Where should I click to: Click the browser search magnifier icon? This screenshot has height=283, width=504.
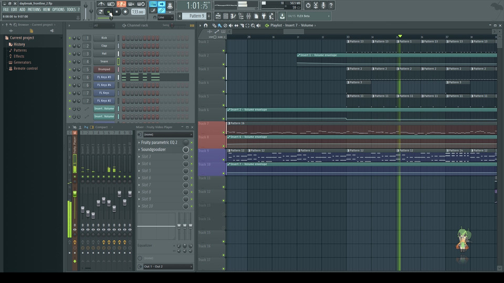15,25
